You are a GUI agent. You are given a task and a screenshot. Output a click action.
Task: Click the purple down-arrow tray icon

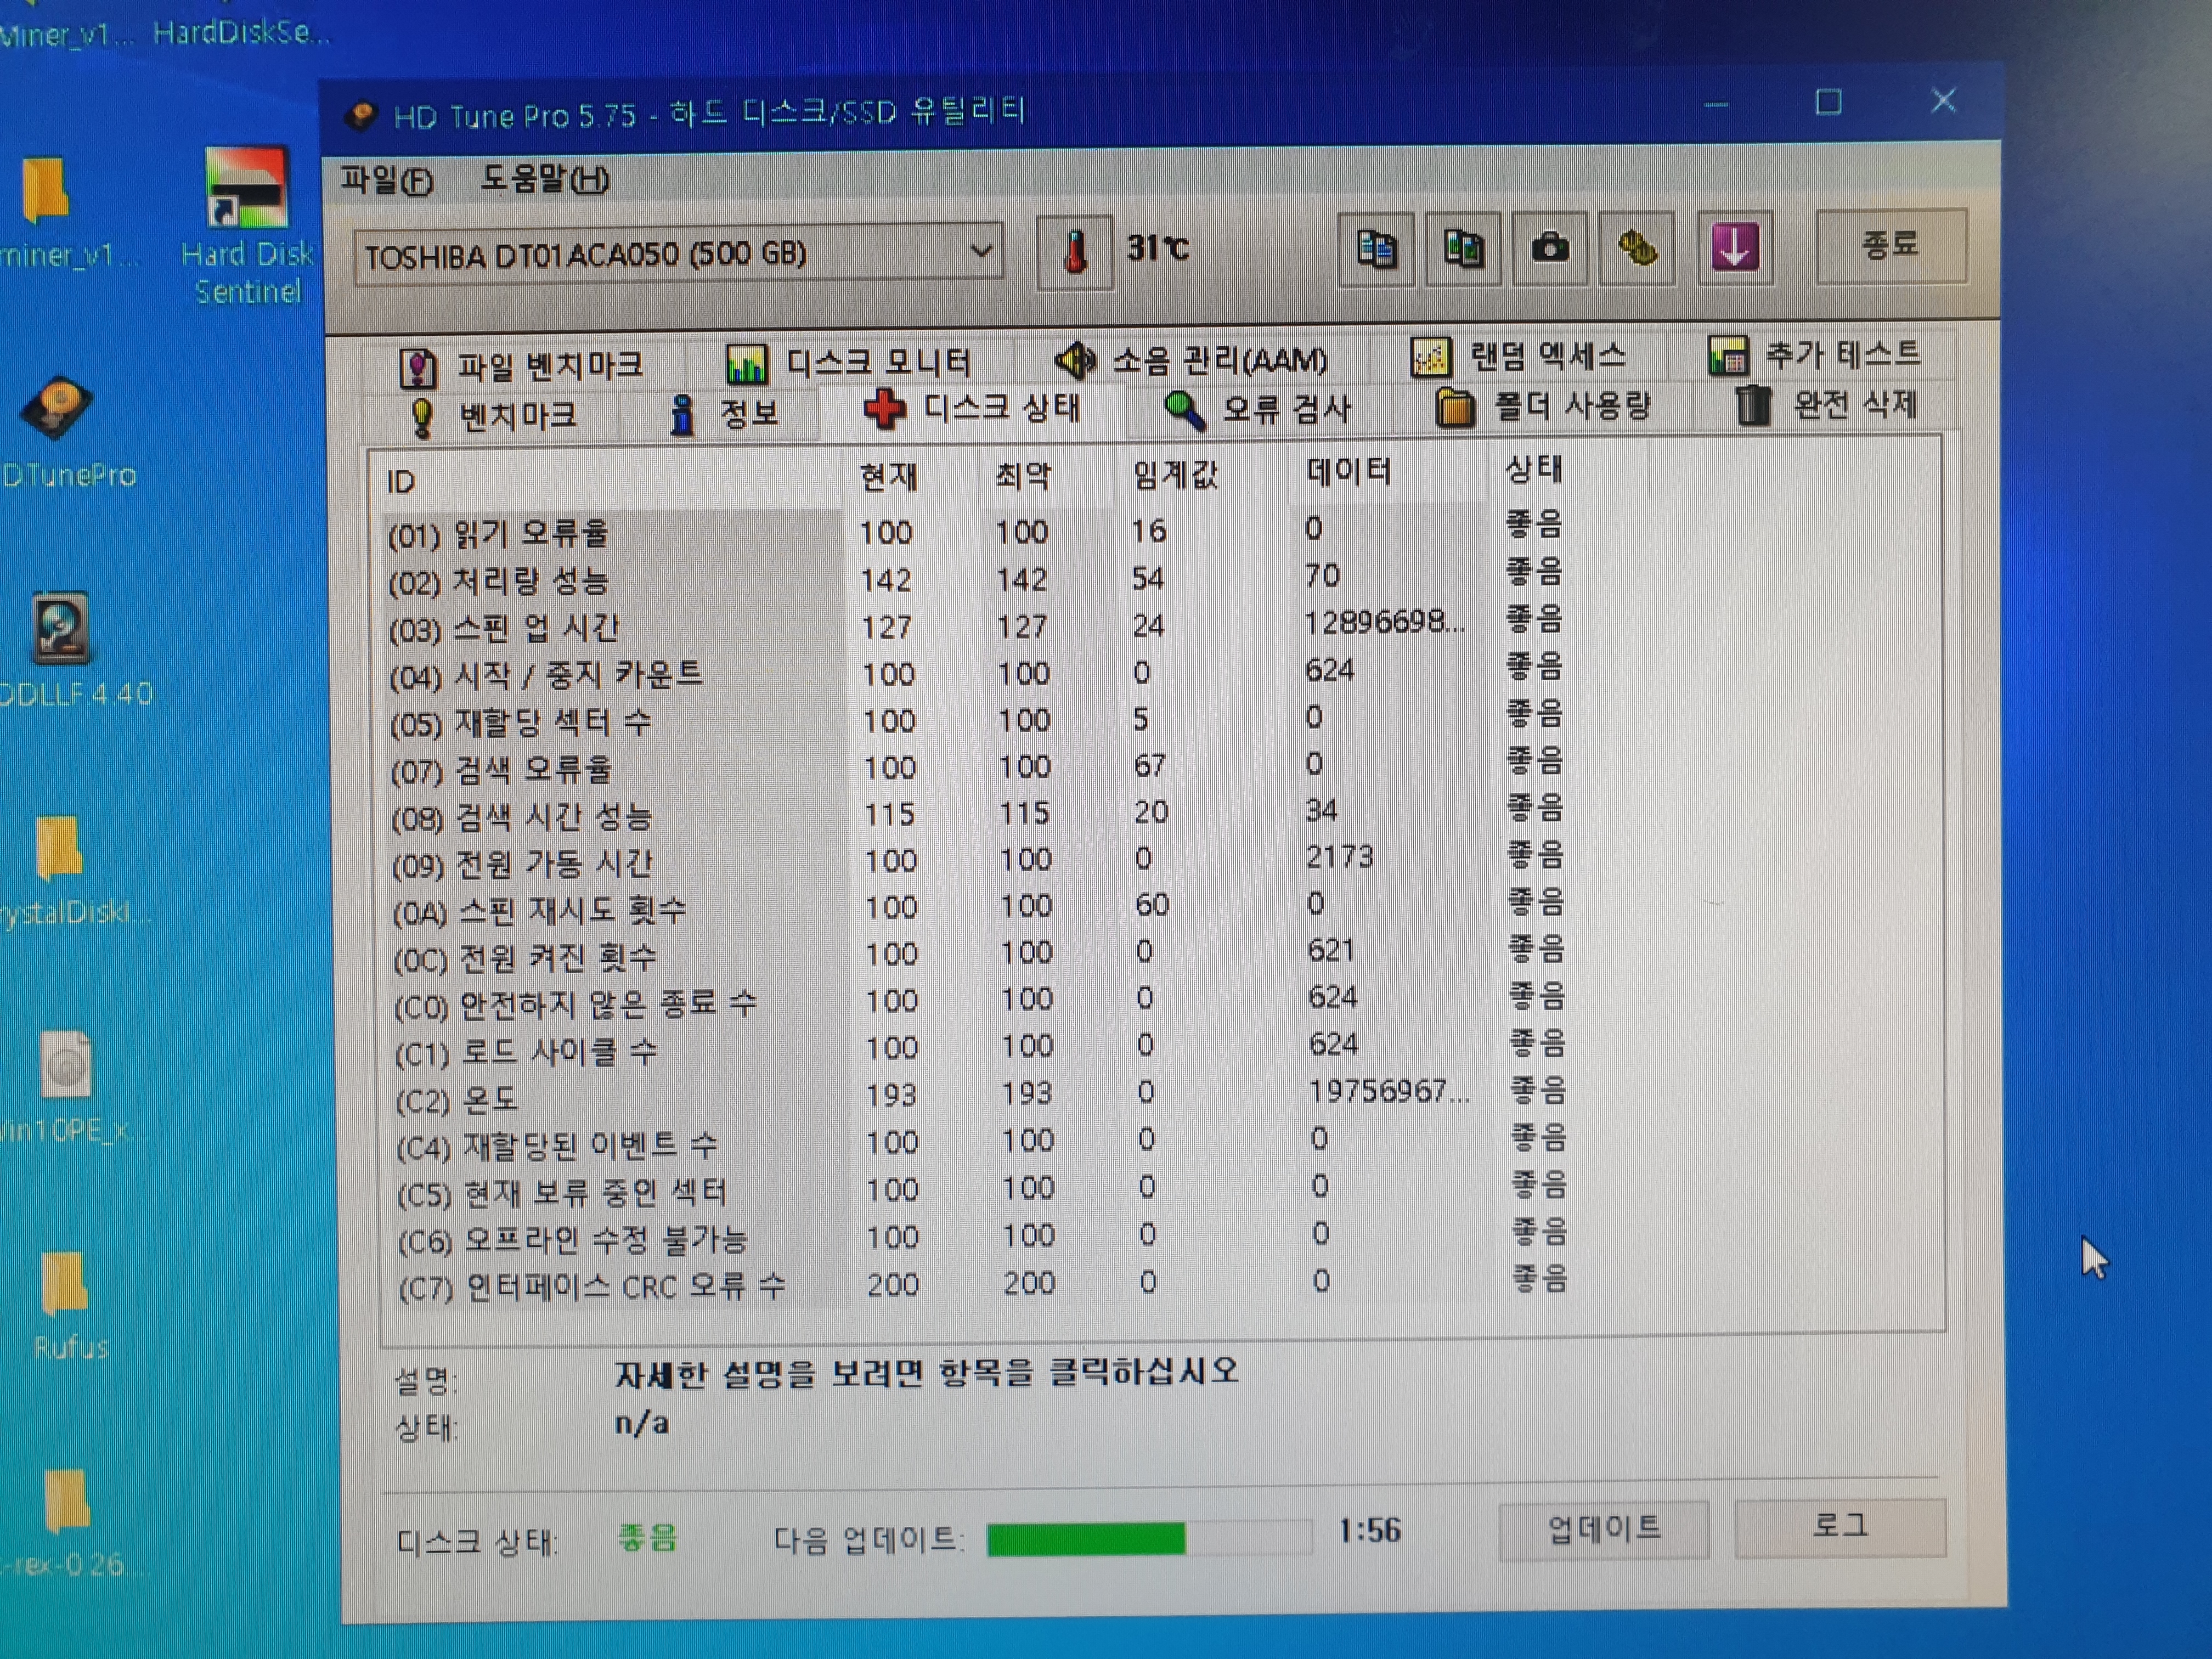[1735, 246]
